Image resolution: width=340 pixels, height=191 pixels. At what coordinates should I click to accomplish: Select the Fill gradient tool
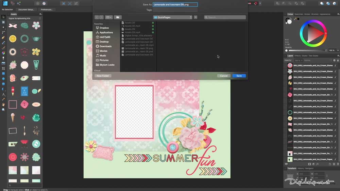(3, 53)
